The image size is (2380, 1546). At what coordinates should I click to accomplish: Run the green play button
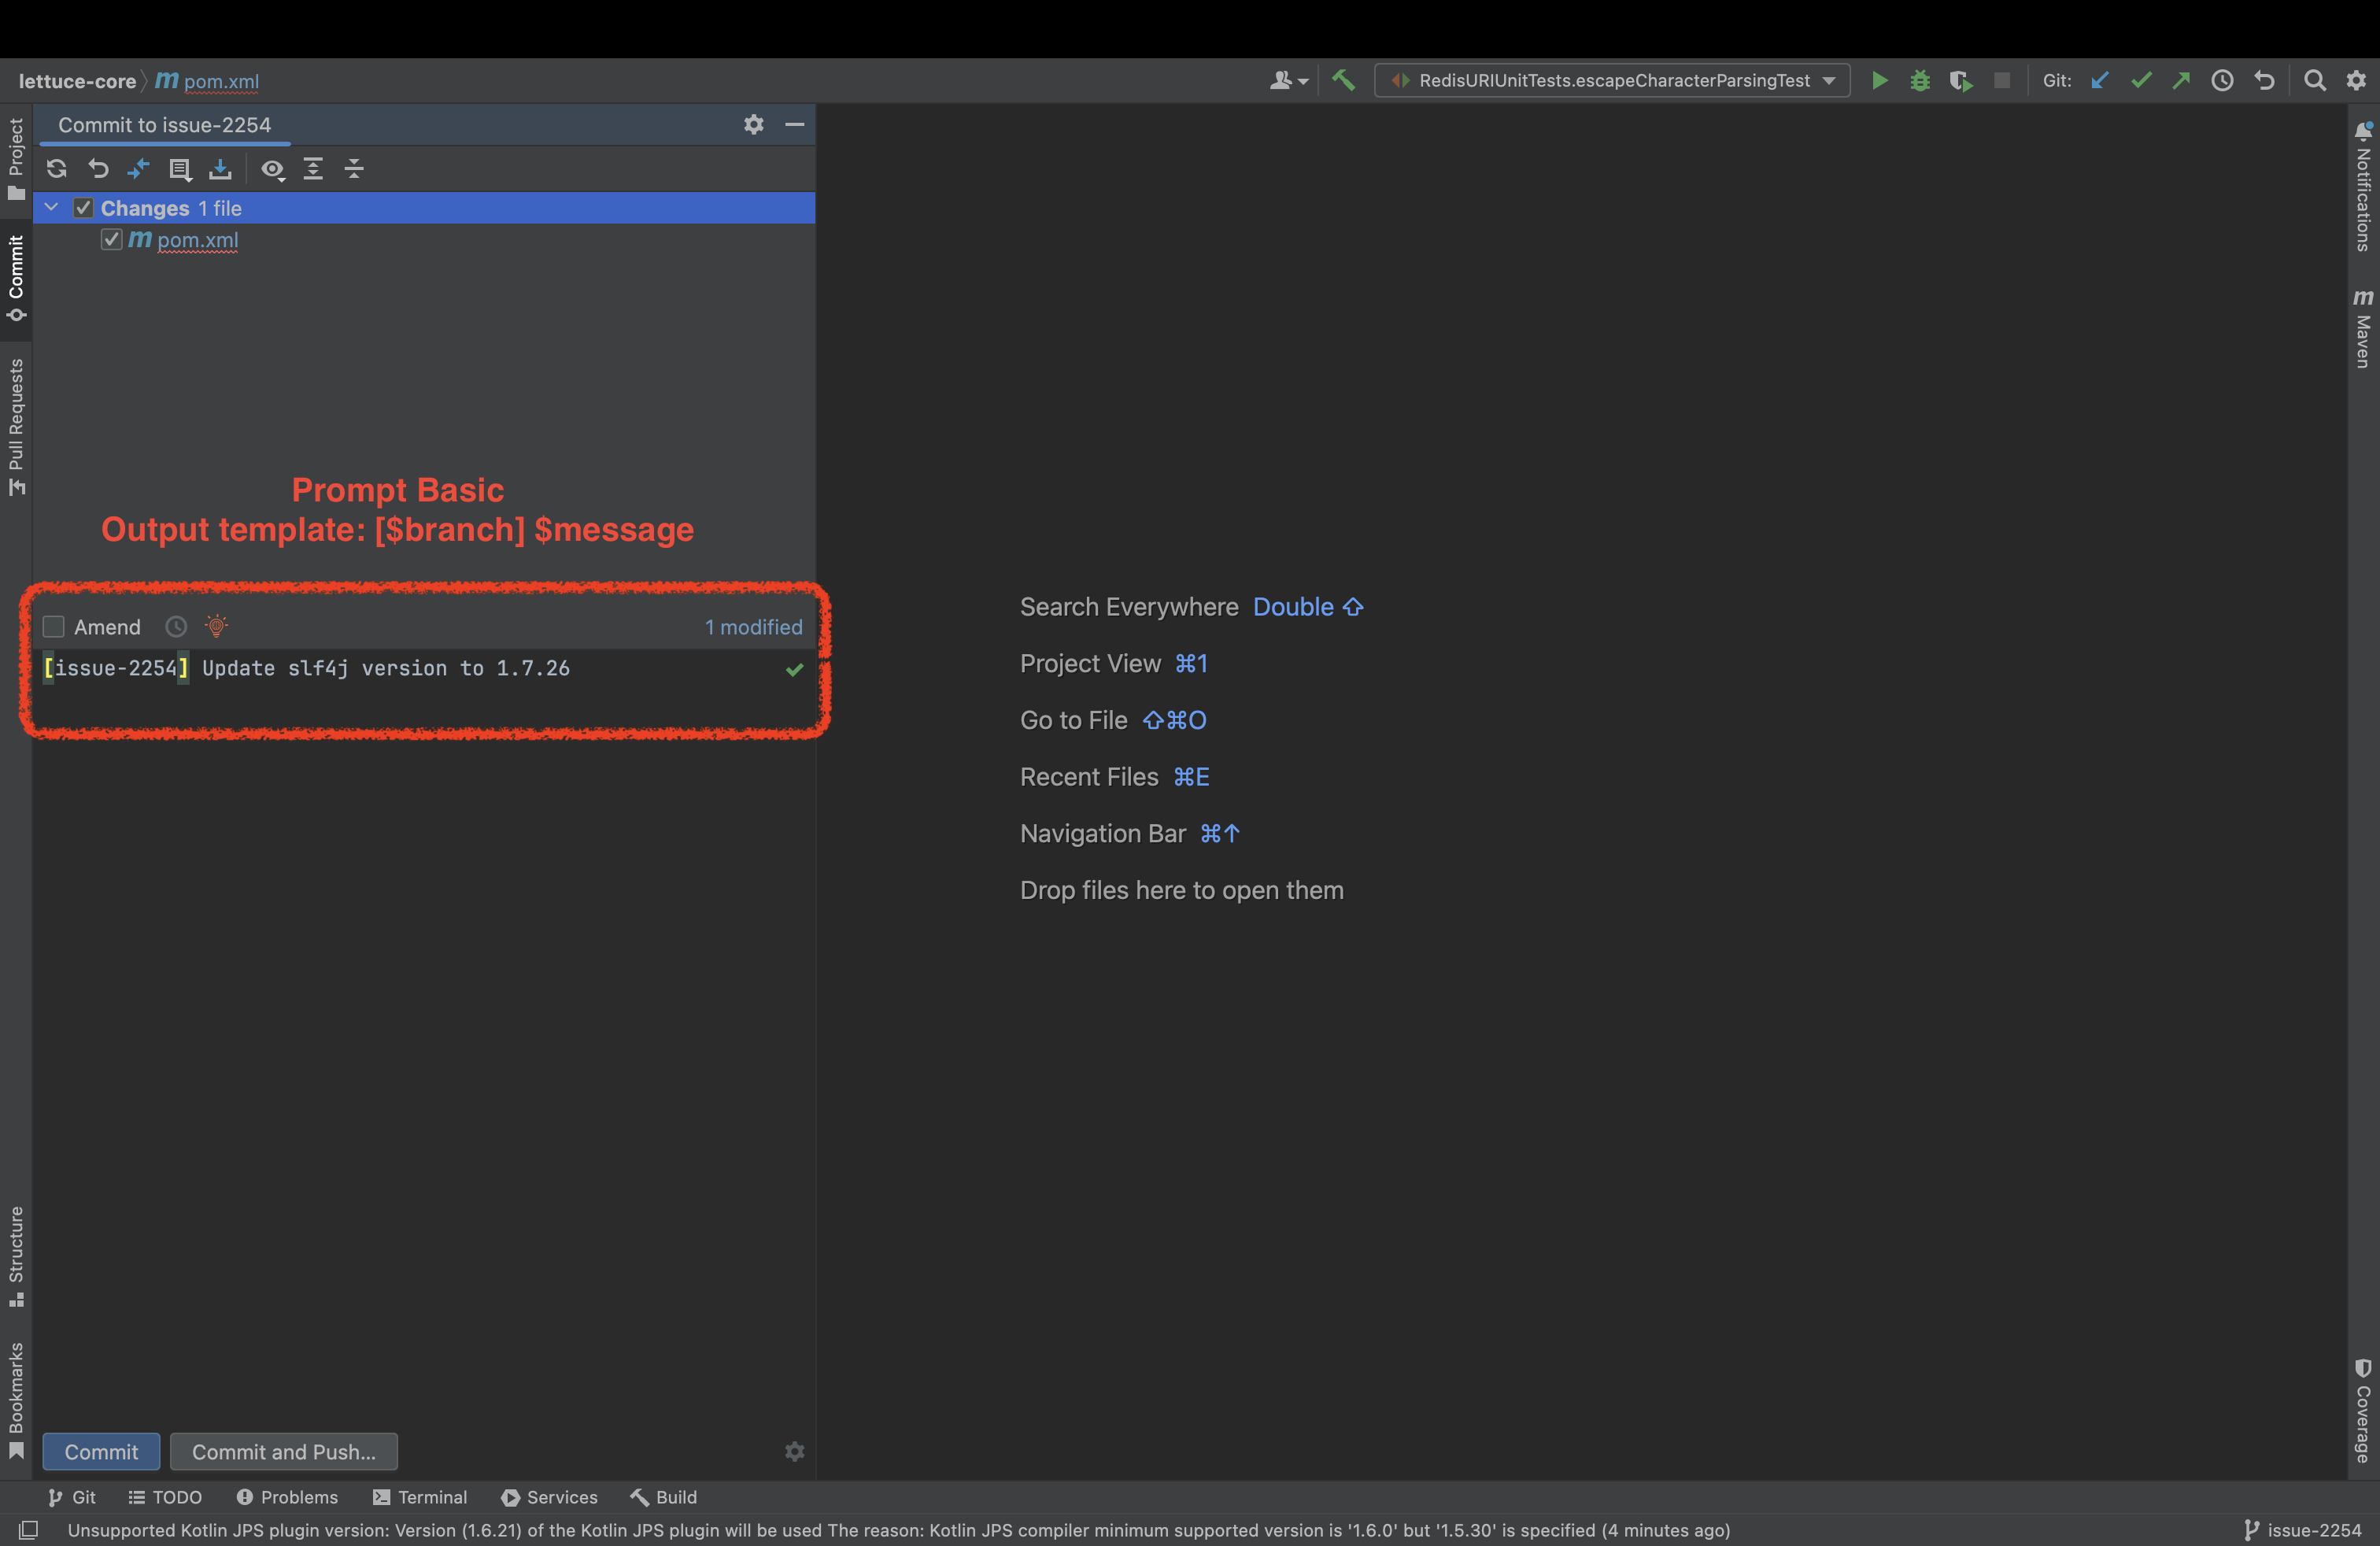1879,81
